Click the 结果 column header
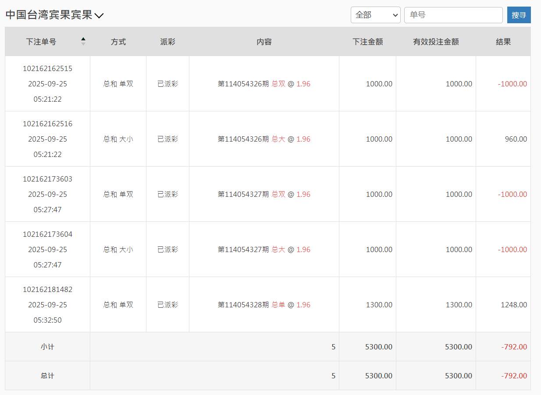 click(503, 42)
